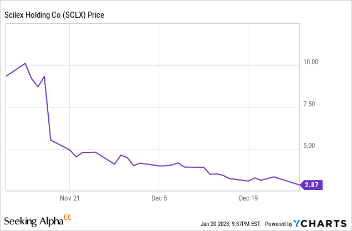This screenshot has height=231, width=352.
Task: Click the price line's leftmost starting point
Action: coord(6,76)
